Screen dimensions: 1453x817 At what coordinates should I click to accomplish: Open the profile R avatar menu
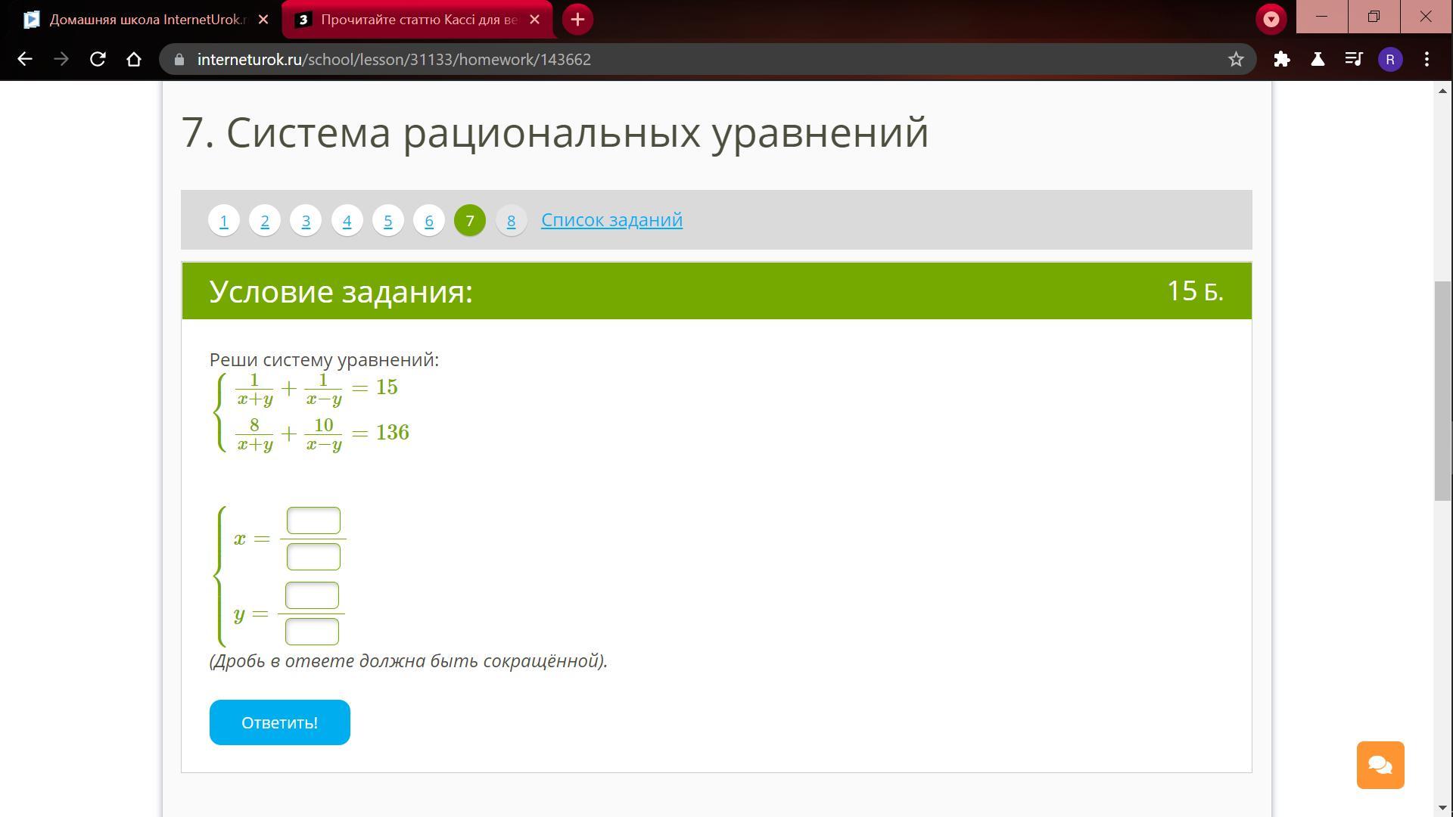coord(1390,59)
